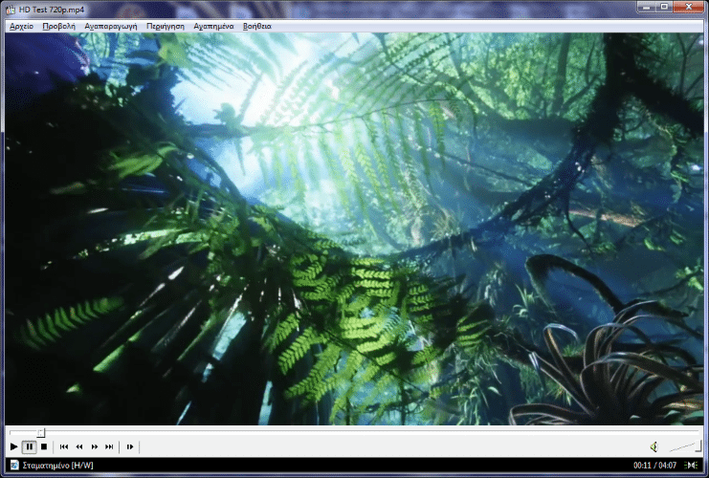
Task: Advance one frame with the frame-step button
Action: click(x=130, y=446)
